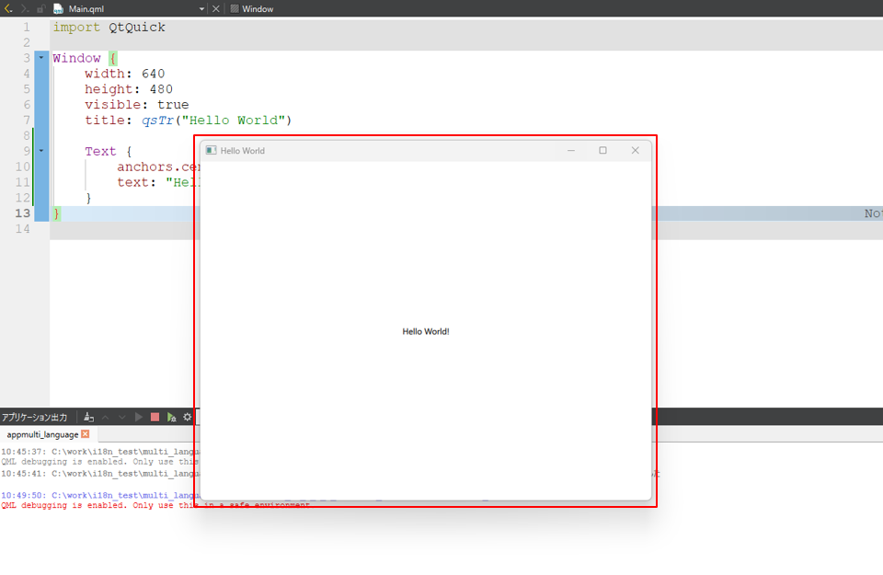Image resolution: width=883 pixels, height=575 pixels.
Task: Jump to next output item arrow
Action: [x=122, y=417]
